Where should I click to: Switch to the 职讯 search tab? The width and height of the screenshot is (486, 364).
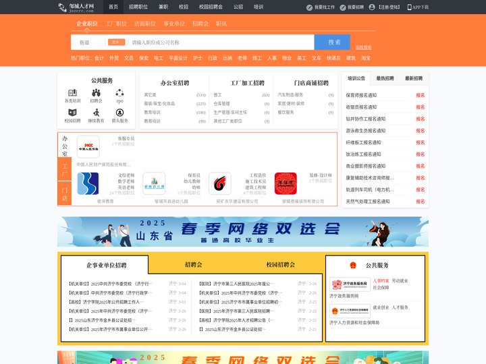221,24
